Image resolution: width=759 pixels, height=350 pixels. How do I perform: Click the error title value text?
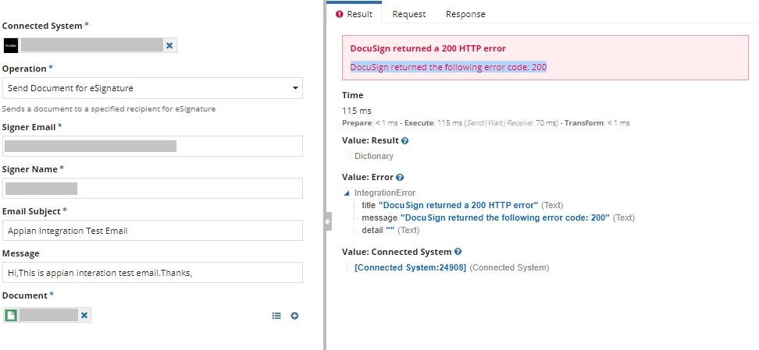click(458, 205)
